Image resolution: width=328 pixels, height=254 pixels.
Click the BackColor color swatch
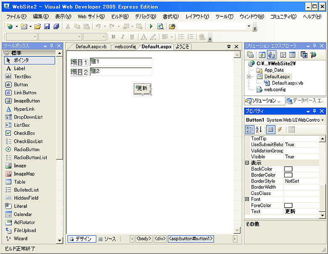pos(288,169)
